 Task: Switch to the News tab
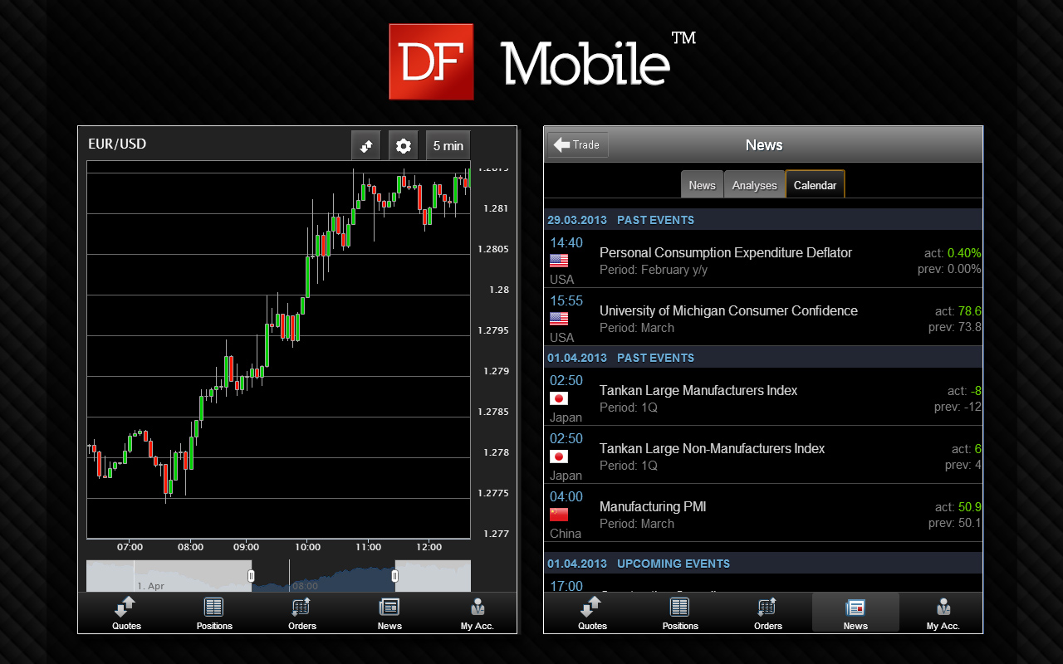(x=702, y=184)
